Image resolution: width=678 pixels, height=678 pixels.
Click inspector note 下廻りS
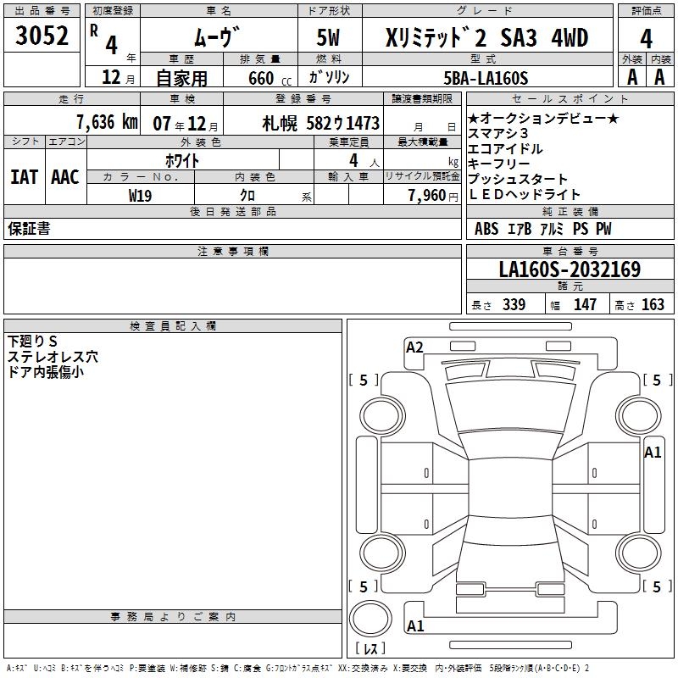click(x=32, y=342)
